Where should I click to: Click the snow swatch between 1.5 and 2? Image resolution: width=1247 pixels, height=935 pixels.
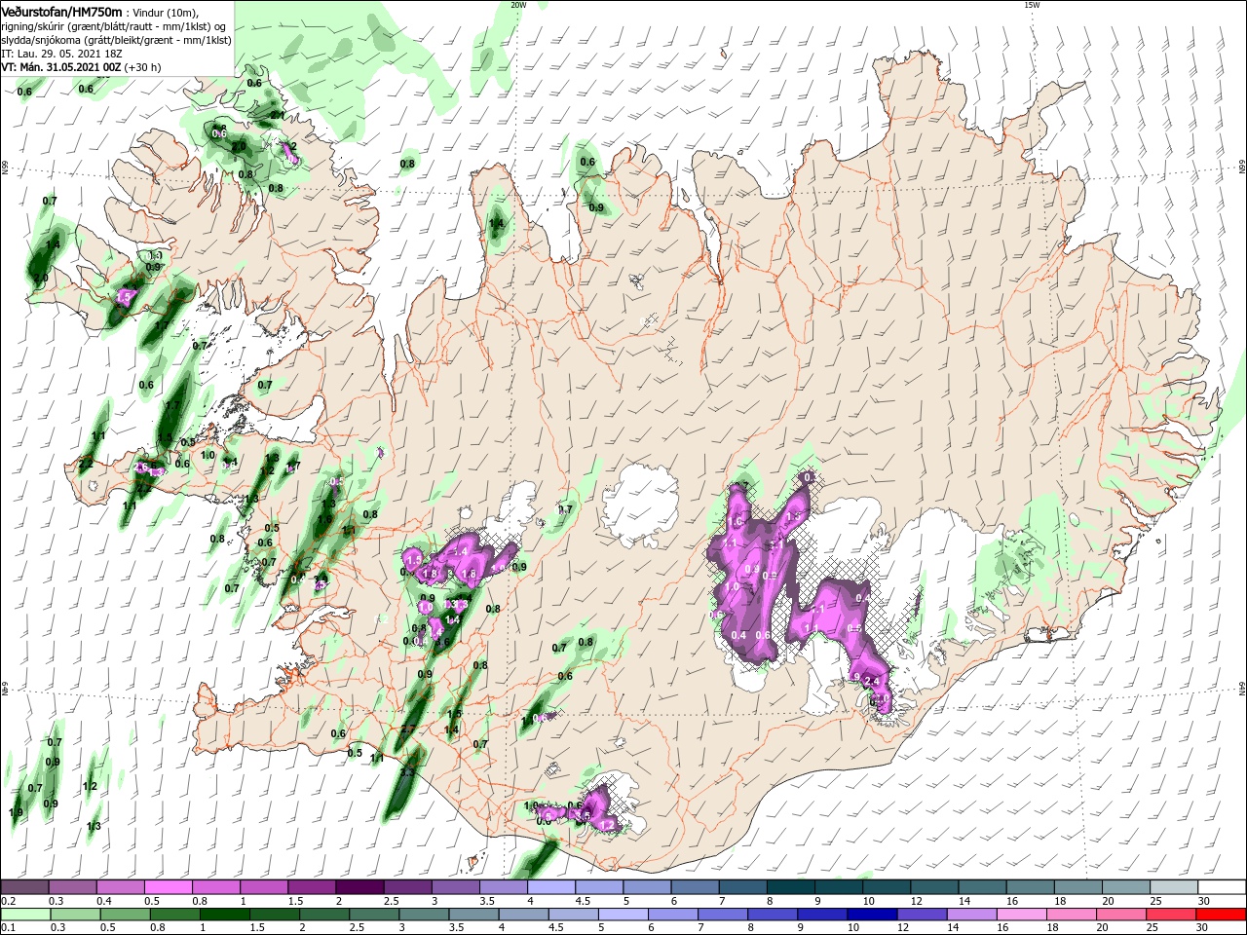pos(312,887)
